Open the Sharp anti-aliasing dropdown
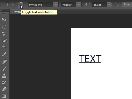 point(127,4)
